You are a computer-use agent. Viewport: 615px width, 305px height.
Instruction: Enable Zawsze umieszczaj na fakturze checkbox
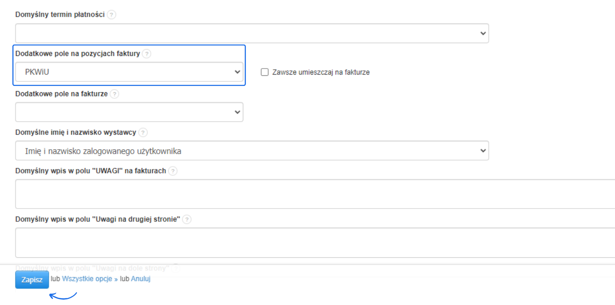[265, 72]
